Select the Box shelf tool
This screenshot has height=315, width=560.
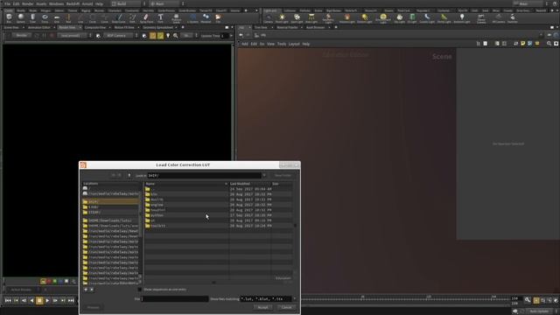pos(9,18)
